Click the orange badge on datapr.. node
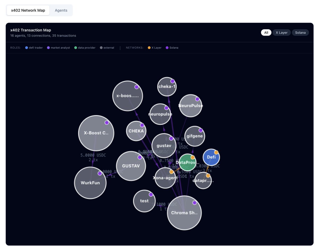The height and width of the screenshot is (251, 319). pos(208,176)
